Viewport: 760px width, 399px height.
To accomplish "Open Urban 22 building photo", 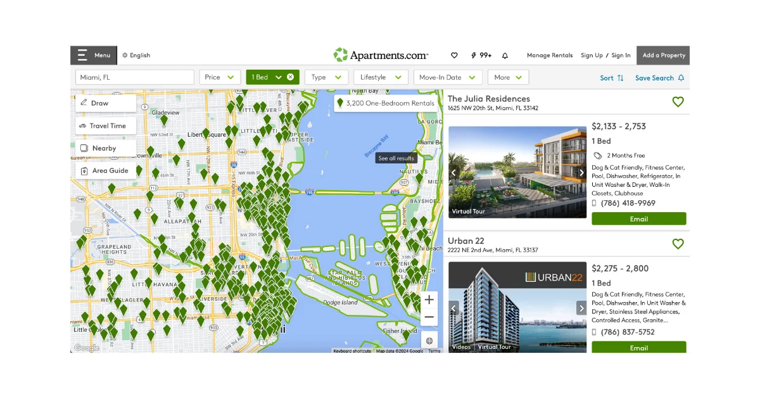I will (517, 307).
